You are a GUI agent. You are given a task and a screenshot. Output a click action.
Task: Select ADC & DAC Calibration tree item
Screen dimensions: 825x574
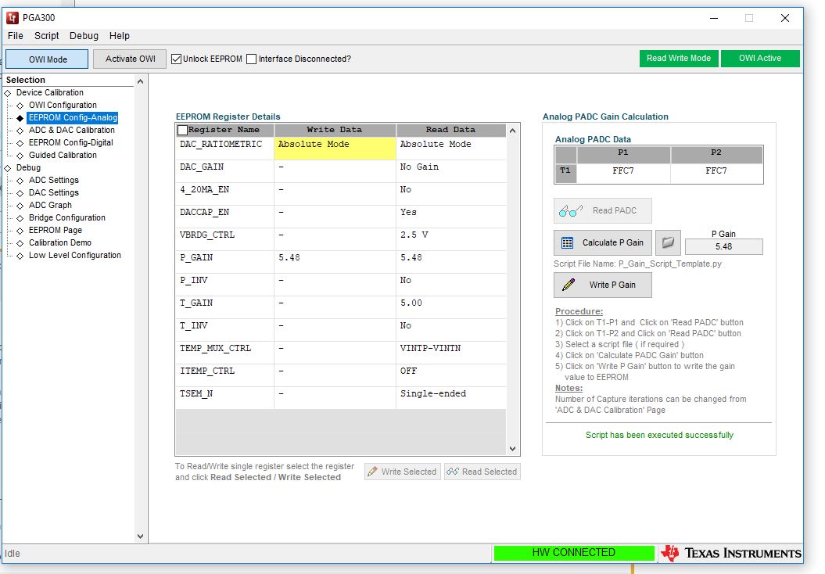coord(72,130)
